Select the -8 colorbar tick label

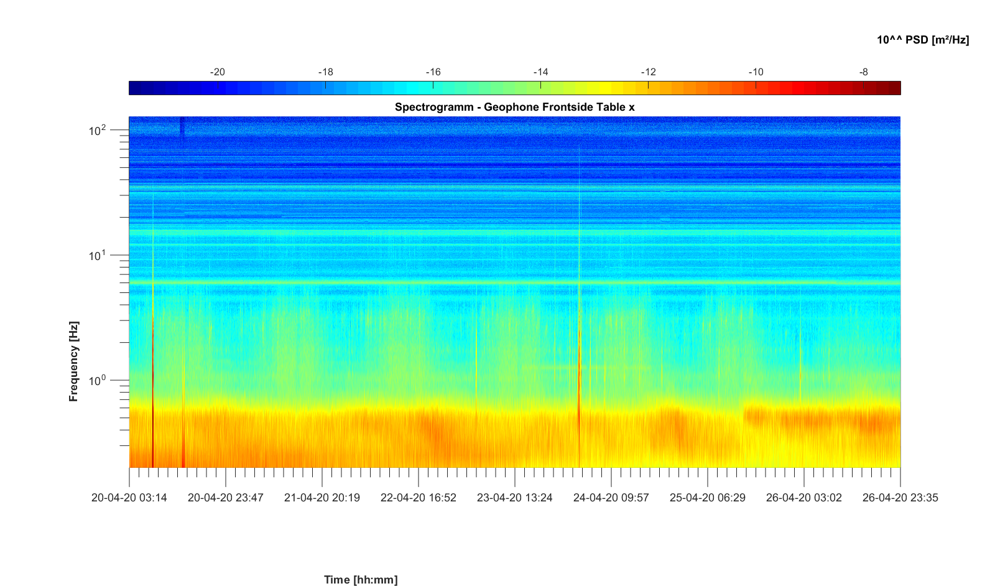pyautogui.click(x=863, y=72)
